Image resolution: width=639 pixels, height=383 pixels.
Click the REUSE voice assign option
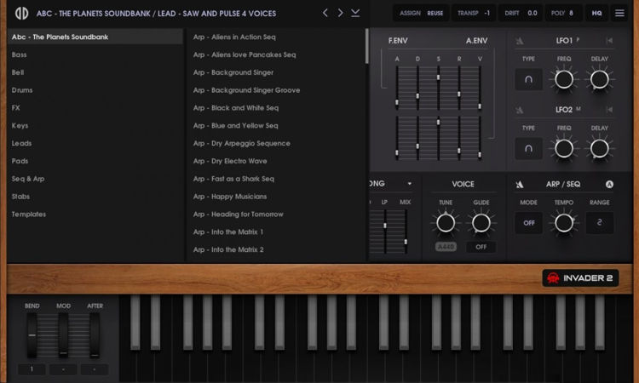[x=435, y=13]
